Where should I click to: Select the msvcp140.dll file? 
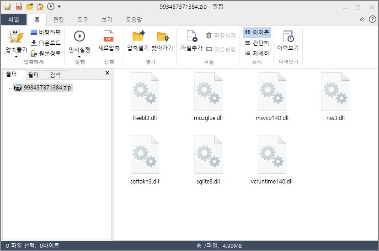(272, 97)
